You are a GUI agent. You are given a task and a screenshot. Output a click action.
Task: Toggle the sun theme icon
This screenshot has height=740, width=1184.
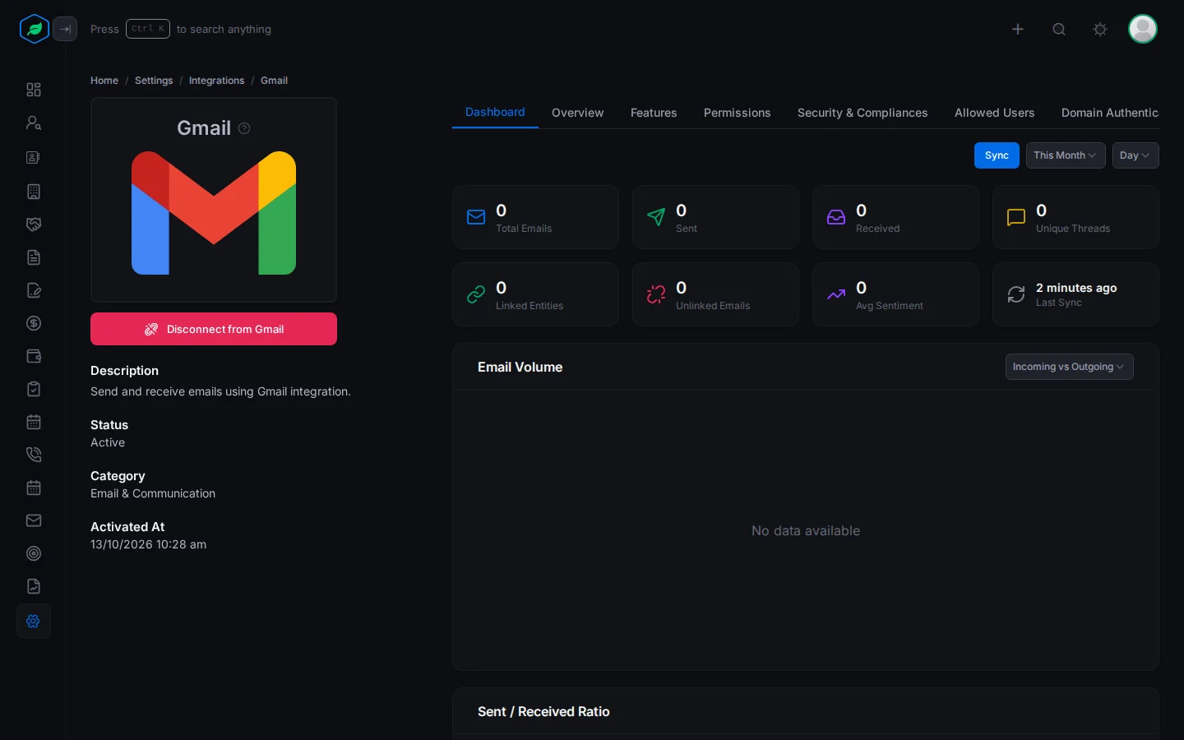click(x=1100, y=29)
